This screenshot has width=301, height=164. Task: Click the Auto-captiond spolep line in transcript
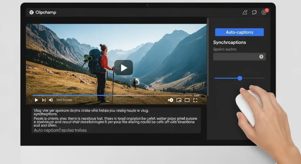click(60, 130)
